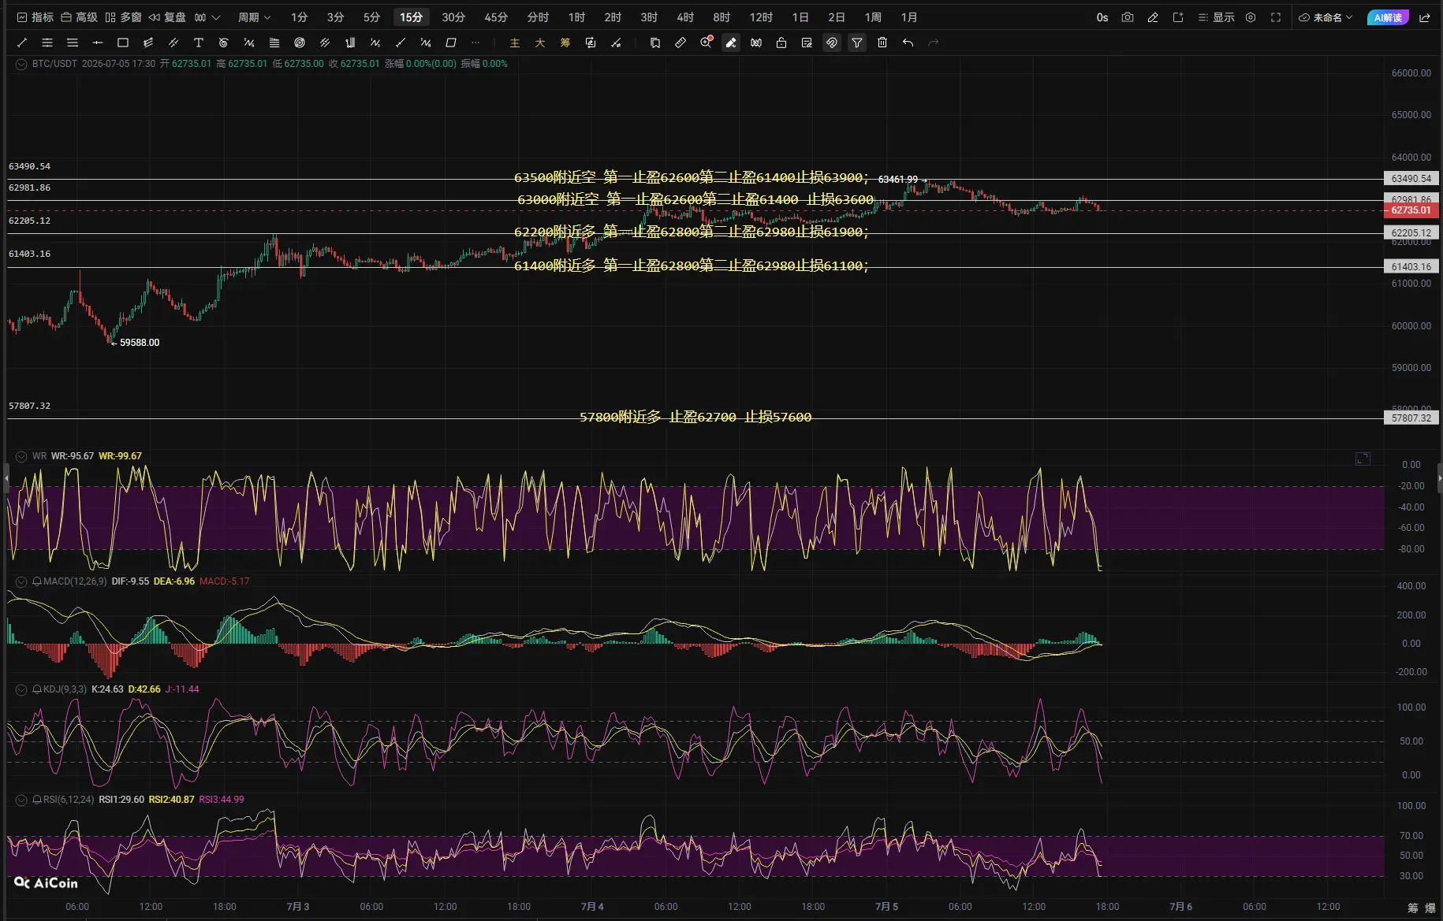
Task: Take a chart screenshot with camera
Action: point(1128,17)
